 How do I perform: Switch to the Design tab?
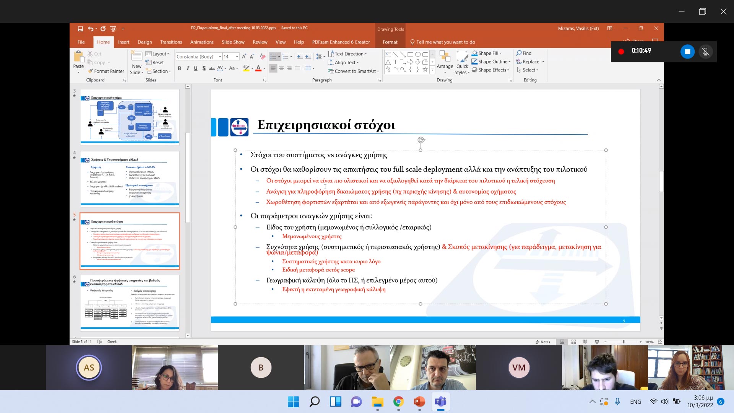point(145,42)
